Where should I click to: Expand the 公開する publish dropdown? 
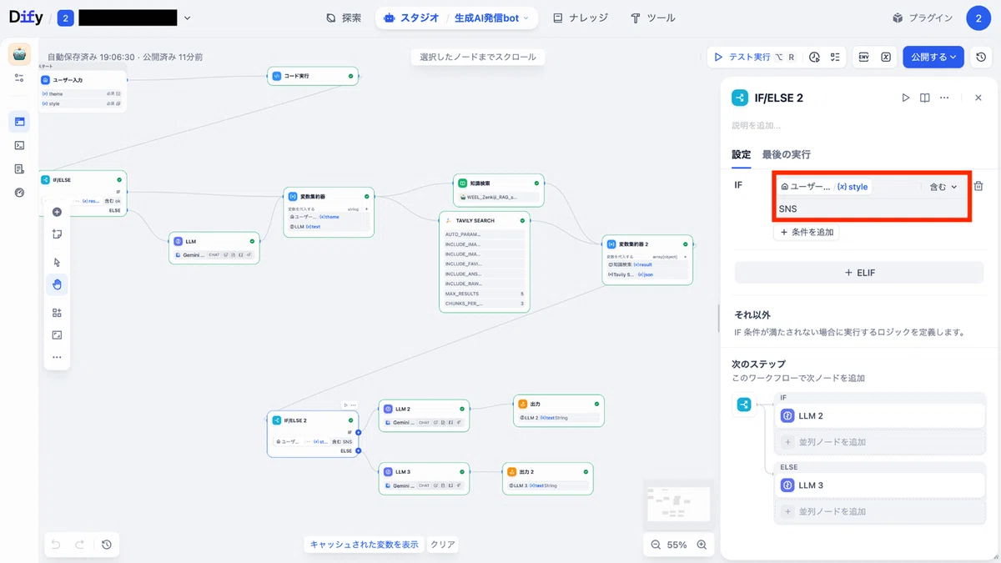pyautogui.click(x=933, y=58)
